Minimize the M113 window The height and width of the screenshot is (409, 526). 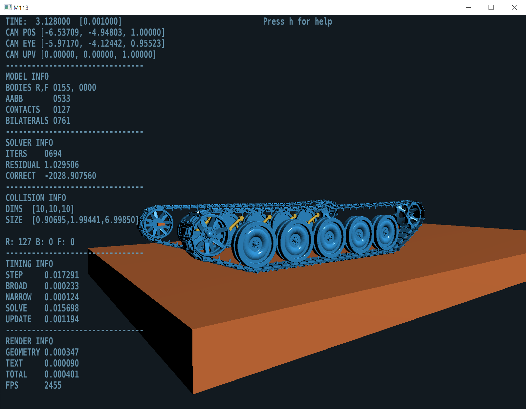coord(468,7)
